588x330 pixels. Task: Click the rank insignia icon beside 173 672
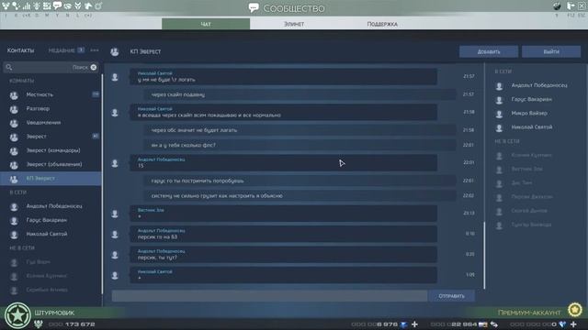(x=39, y=324)
